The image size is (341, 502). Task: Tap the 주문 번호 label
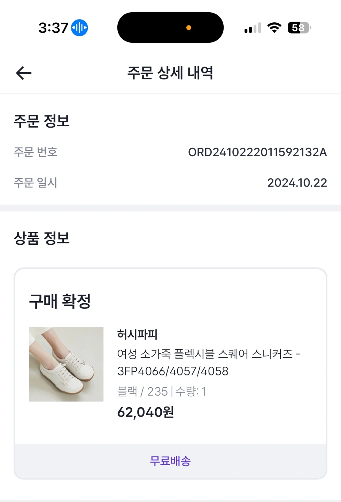pos(36,152)
